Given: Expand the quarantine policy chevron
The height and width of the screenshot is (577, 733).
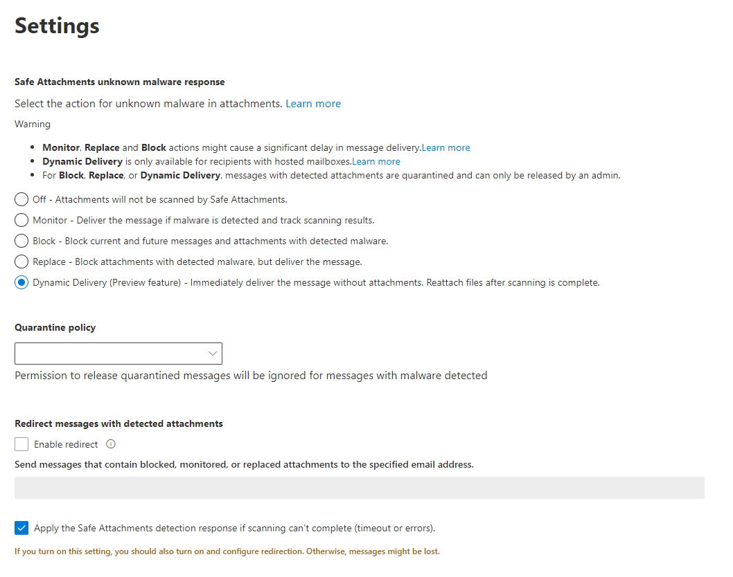Looking at the screenshot, I should (x=213, y=354).
